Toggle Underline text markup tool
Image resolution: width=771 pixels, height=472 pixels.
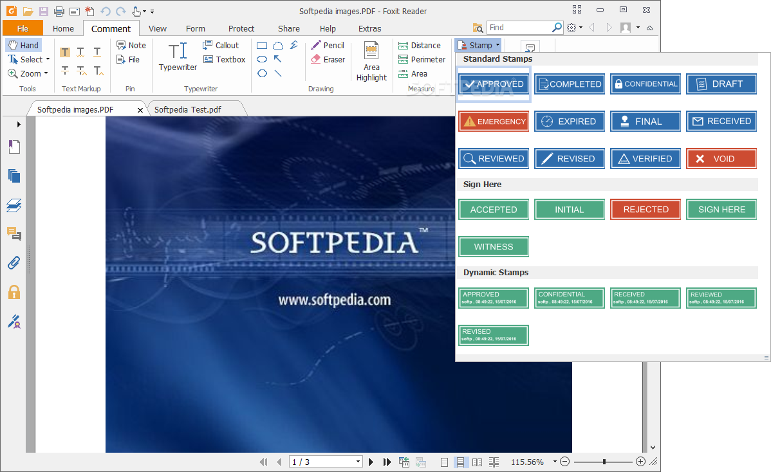tap(97, 52)
